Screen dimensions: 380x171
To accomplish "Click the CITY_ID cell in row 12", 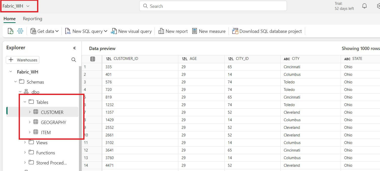I will click(252, 150).
